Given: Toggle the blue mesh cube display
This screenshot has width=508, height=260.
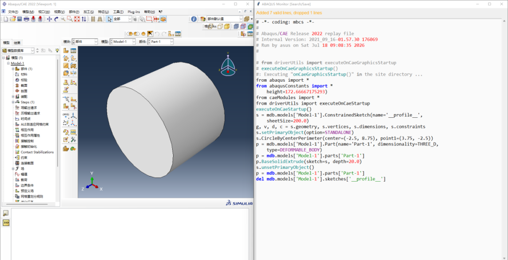Looking at the screenshot, I should point(236,27).
